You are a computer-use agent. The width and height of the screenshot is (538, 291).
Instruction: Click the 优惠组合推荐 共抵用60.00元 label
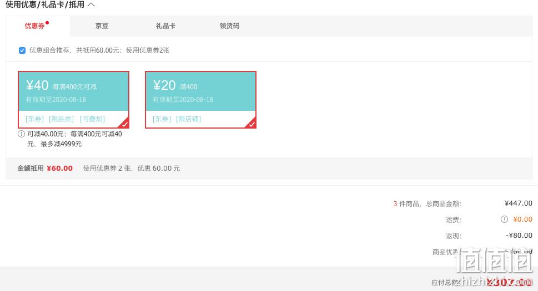[x=99, y=50]
